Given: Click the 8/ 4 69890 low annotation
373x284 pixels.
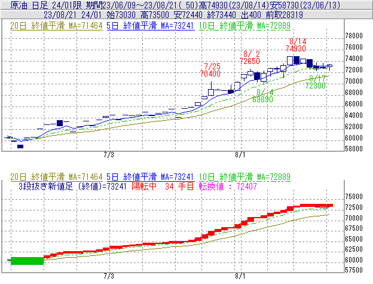Looking at the screenshot, I should click(262, 96).
